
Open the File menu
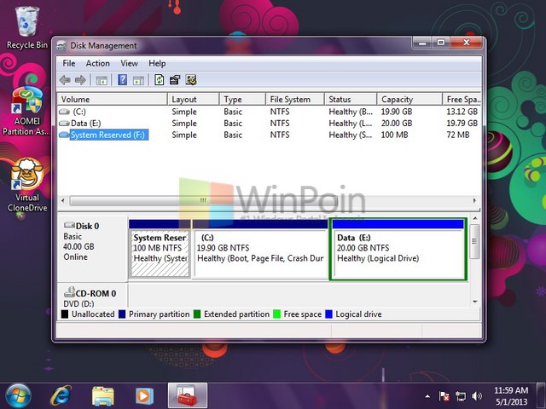click(x=68, y=63)
